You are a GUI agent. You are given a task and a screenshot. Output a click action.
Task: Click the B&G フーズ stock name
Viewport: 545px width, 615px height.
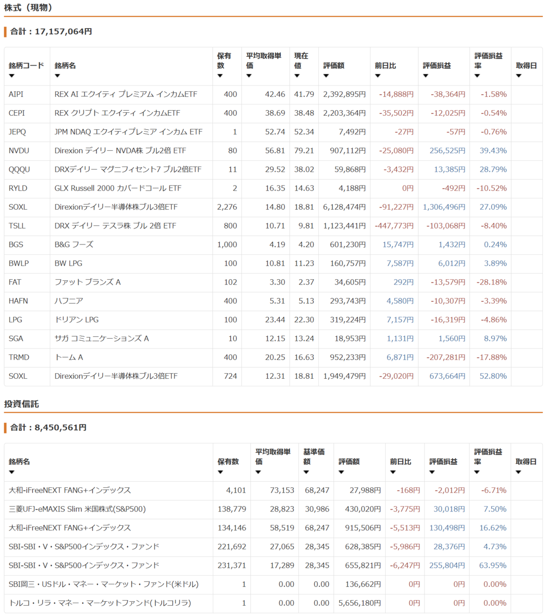(74, 244)
